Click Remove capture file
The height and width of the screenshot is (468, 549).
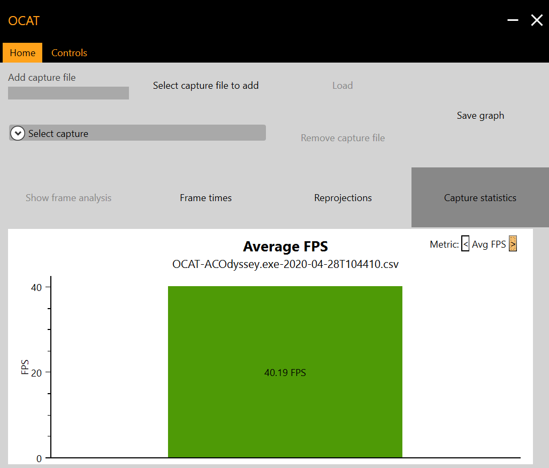pyautogui.click(x=342, y=138)
